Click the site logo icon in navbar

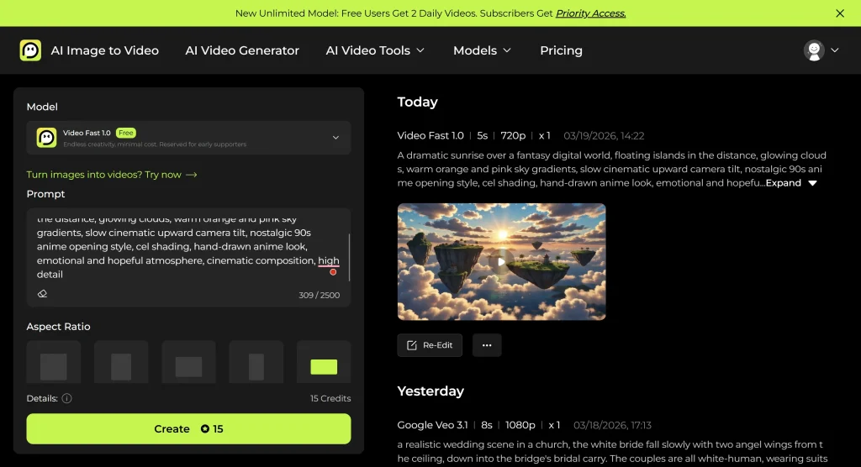pos(30,50)
